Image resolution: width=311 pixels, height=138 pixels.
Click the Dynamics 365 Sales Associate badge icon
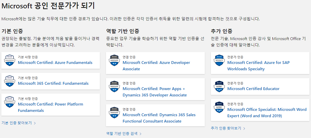pyautogui.click(x=114, y=113)
